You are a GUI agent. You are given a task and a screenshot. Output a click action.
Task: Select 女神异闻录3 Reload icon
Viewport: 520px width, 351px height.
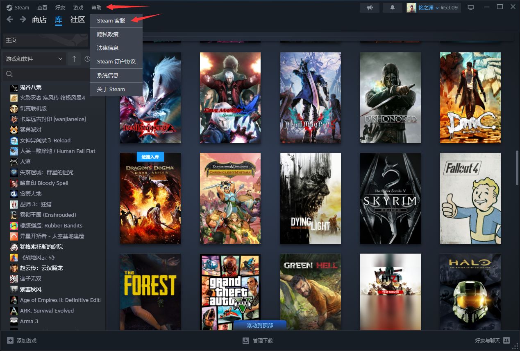coord(14,140)
